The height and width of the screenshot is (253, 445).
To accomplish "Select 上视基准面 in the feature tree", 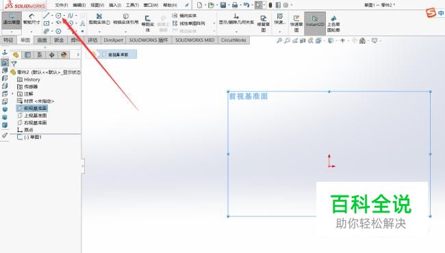I will [x=35, y=116].
